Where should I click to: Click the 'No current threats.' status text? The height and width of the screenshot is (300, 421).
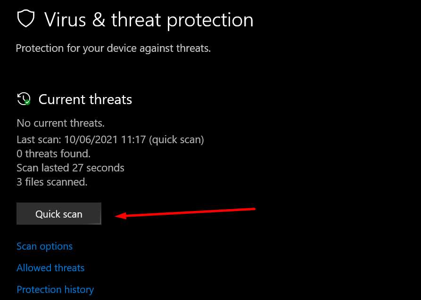pos(60,123)
